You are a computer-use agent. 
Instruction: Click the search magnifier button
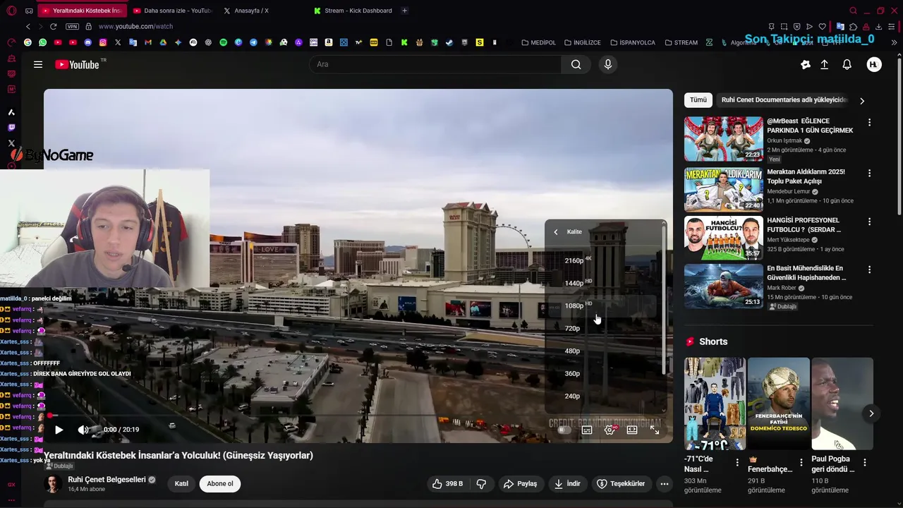tap(576, 64)
